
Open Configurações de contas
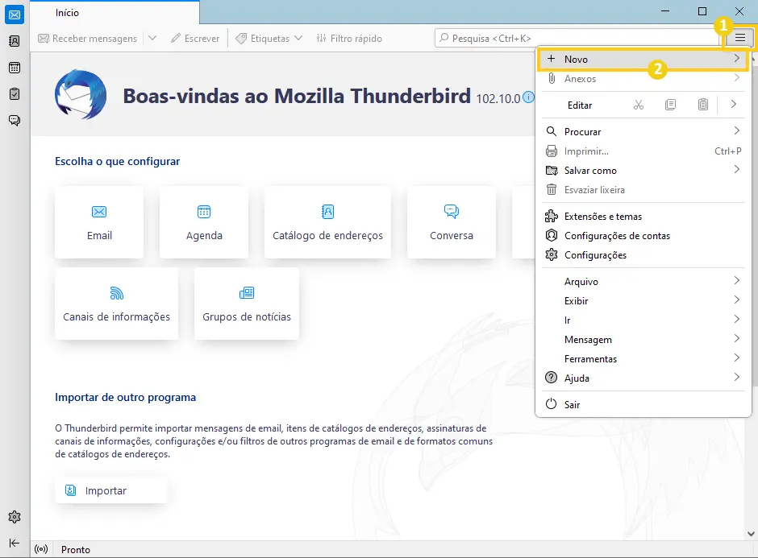pyautogui.click(x=643, y=236)
